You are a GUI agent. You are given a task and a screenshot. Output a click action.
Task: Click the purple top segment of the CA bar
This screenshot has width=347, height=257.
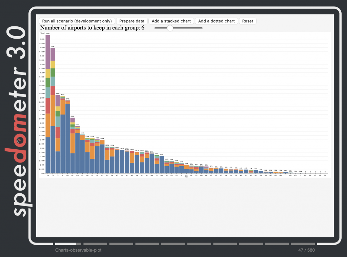48,51
